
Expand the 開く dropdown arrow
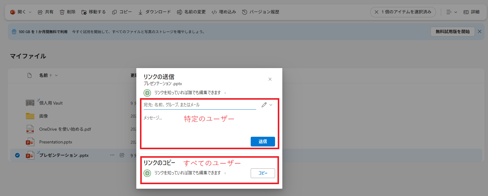[x=30, y=12]
